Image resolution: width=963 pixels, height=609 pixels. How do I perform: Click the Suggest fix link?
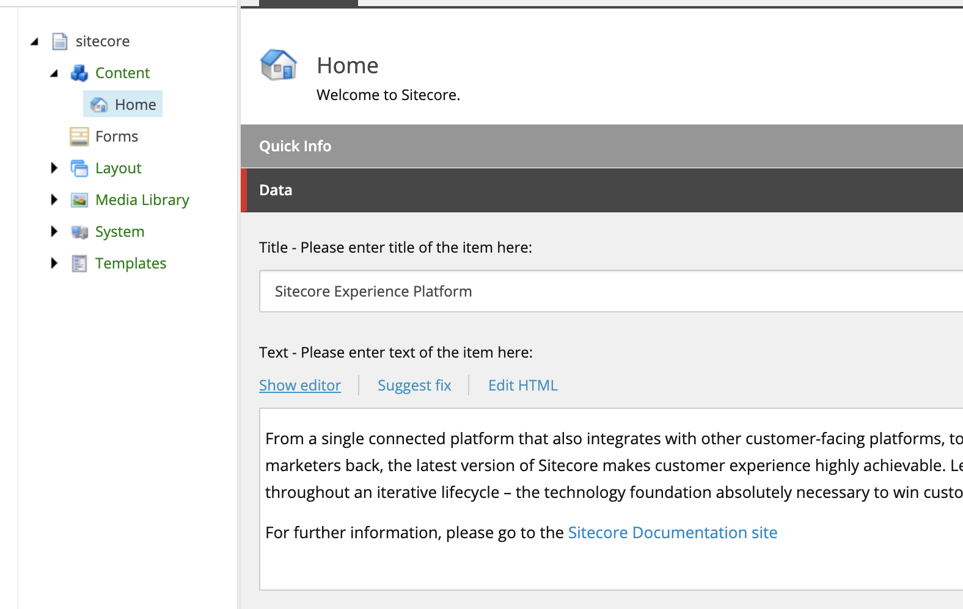414,386
